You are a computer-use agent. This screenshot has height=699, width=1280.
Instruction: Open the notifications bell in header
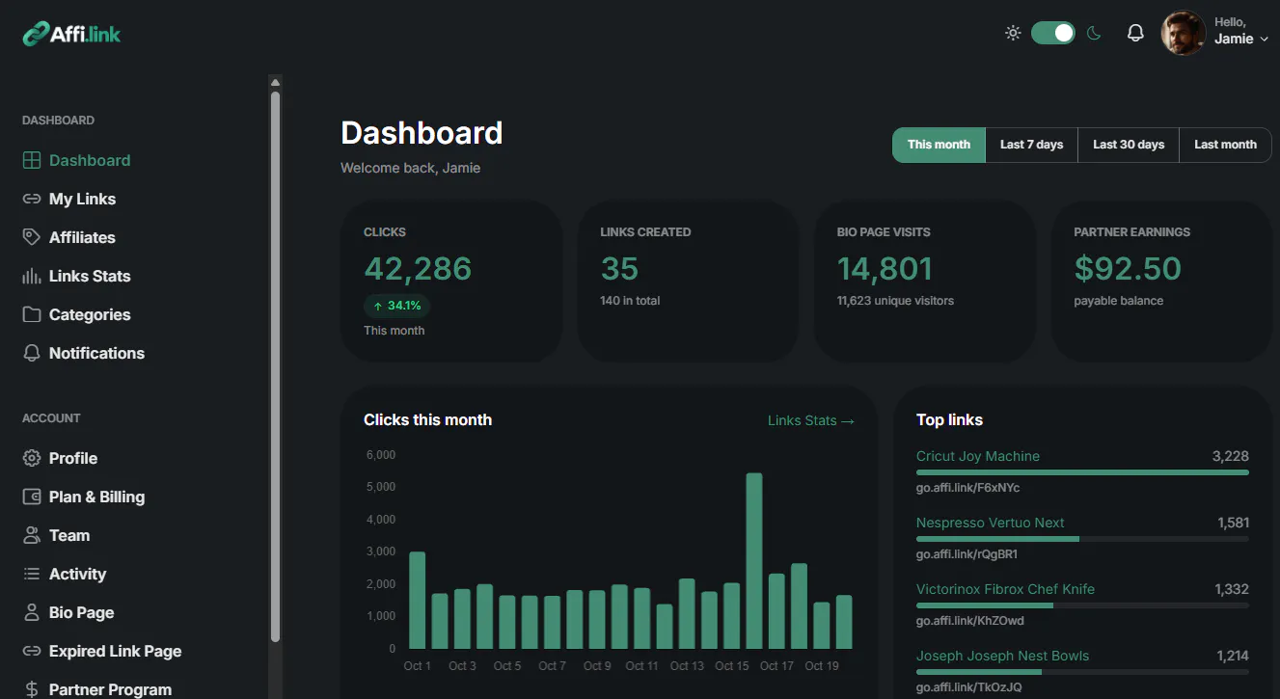1135,33
